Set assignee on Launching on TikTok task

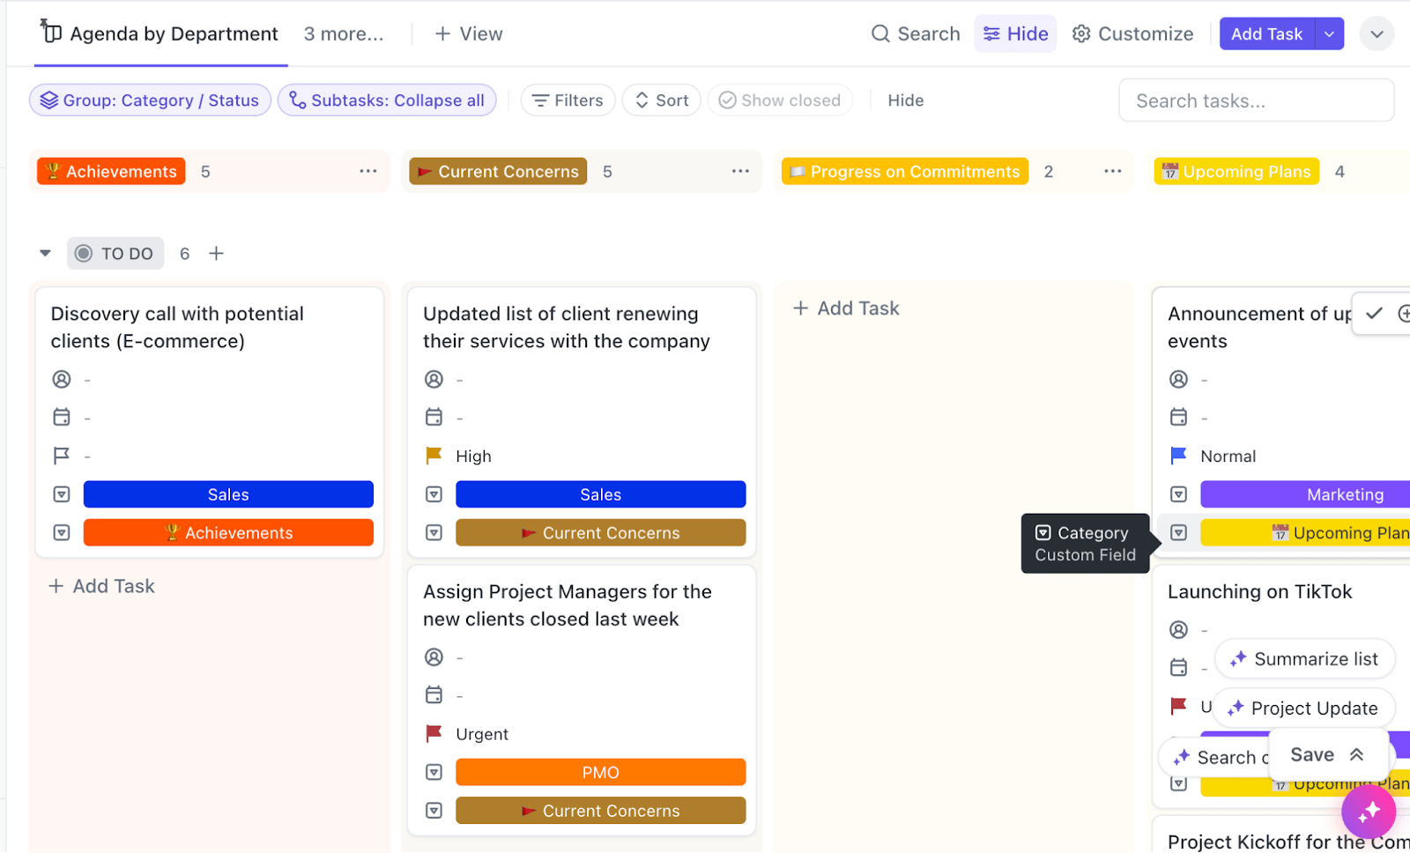tap(1178, 629)
